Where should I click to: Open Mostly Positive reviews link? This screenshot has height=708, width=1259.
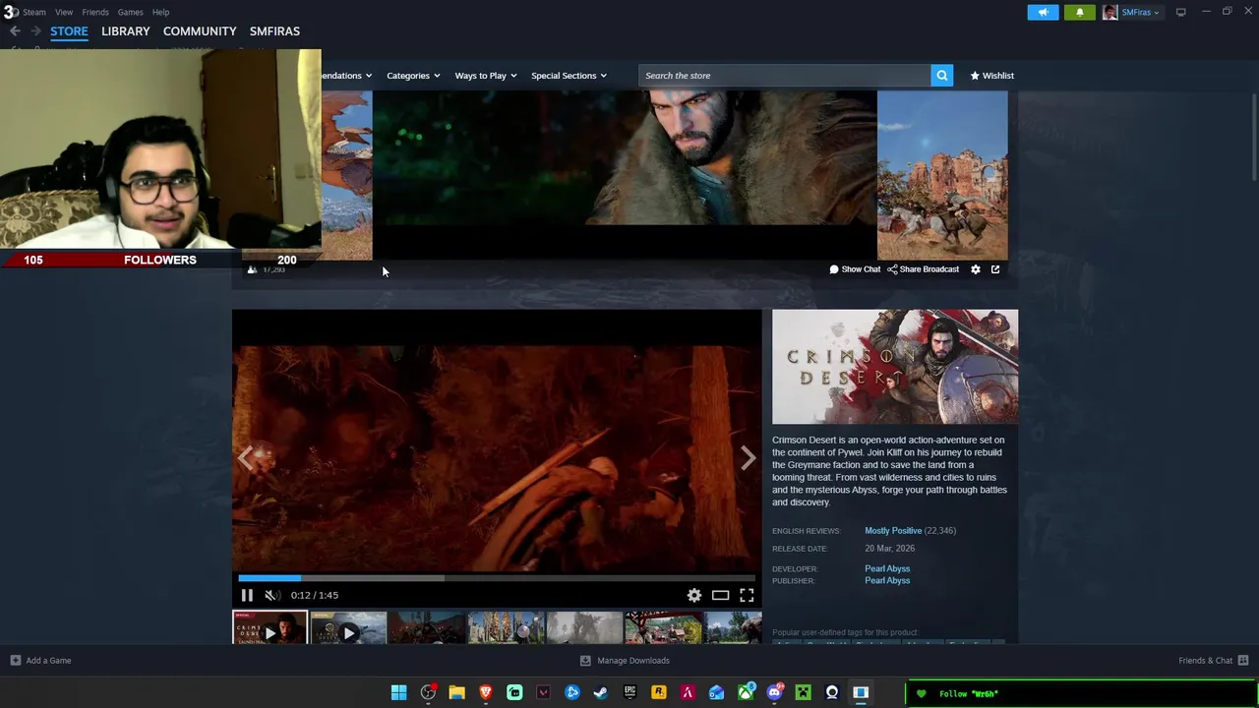893,531
